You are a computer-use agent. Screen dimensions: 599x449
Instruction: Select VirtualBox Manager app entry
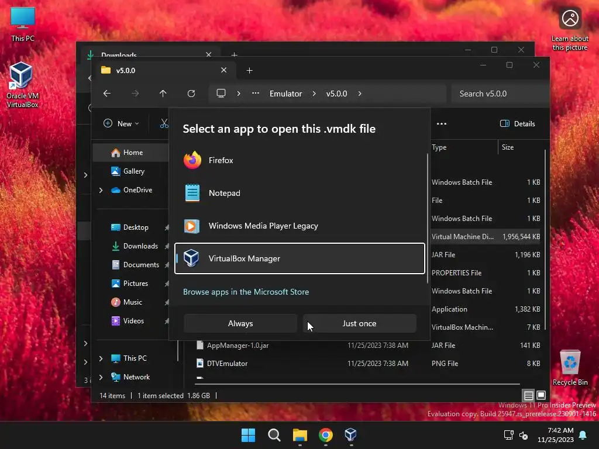tap(299, 258)
